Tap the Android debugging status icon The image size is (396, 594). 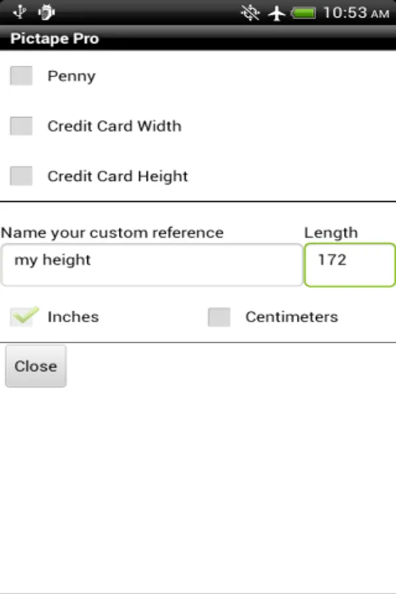click(x=46, y=13)
